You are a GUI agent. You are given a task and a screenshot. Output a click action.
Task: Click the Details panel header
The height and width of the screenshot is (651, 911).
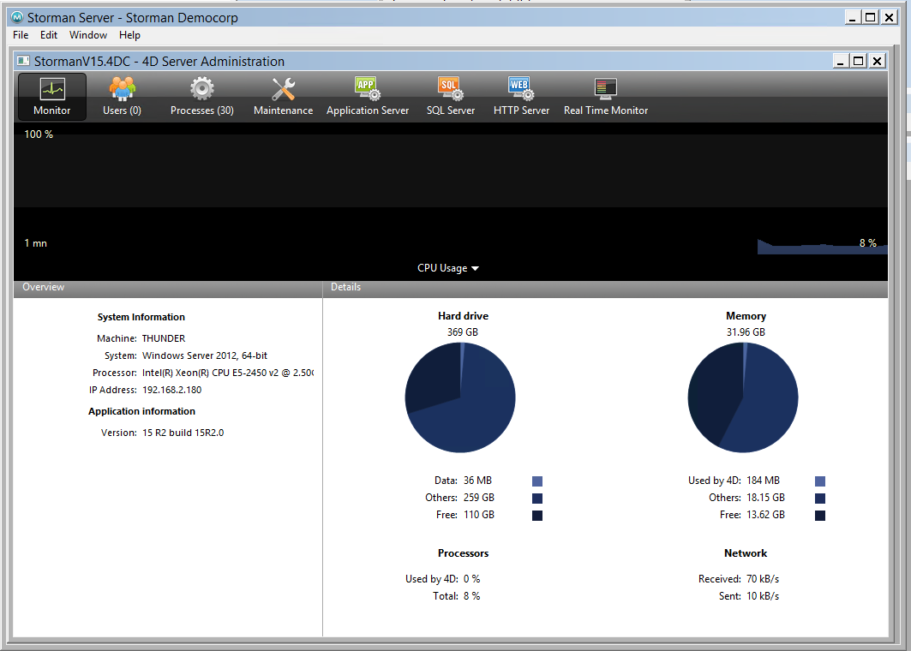345,287
